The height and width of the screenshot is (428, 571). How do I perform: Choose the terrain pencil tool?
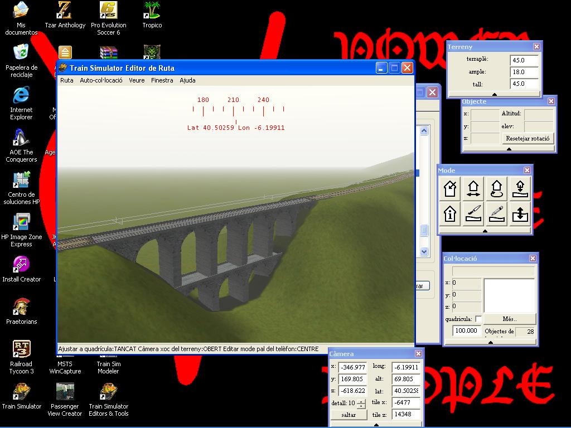[x=496, y=213]
